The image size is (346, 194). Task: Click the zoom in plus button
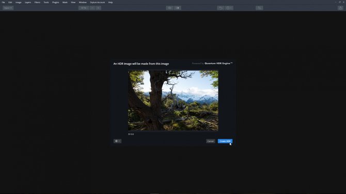tap(99, 8)
